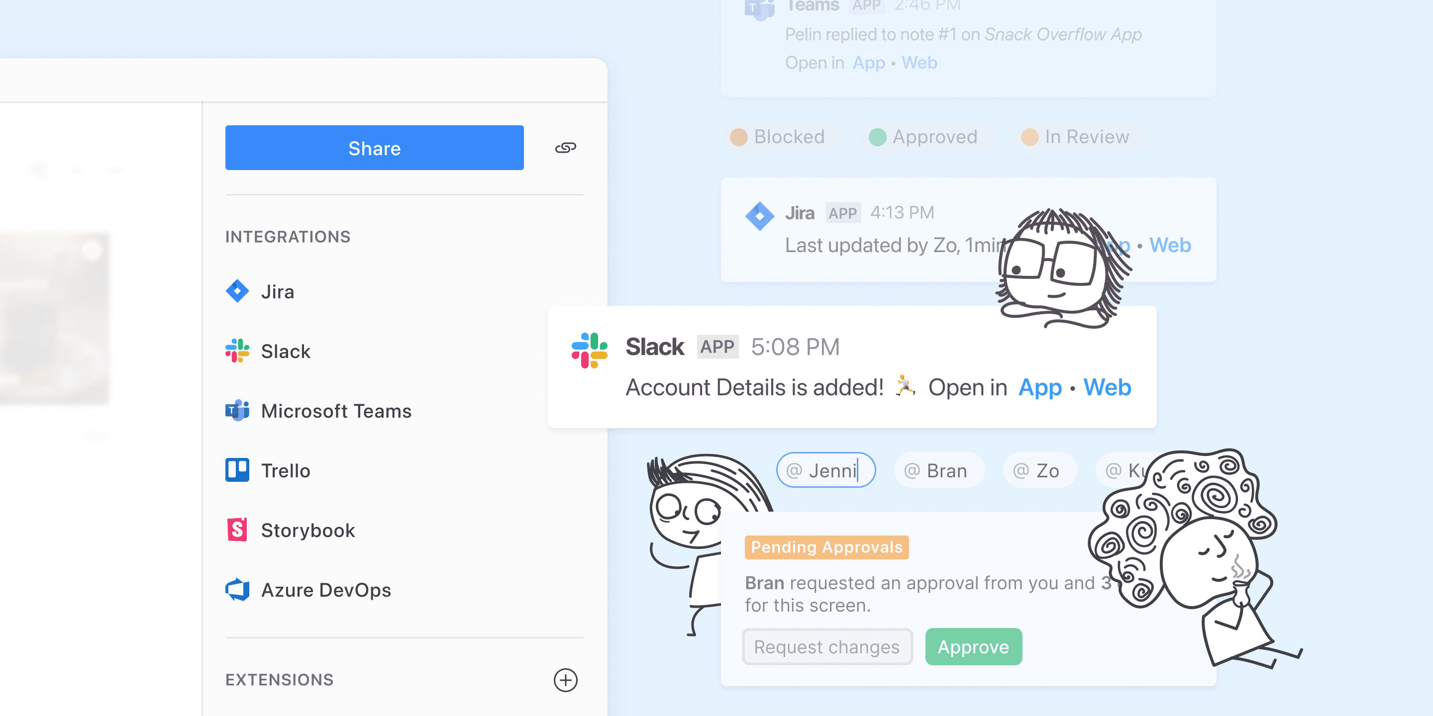Image resolution: width=1433 pixels, height=716 pixels.
Task: Click the Request changes button
Action: coord(826,646)
